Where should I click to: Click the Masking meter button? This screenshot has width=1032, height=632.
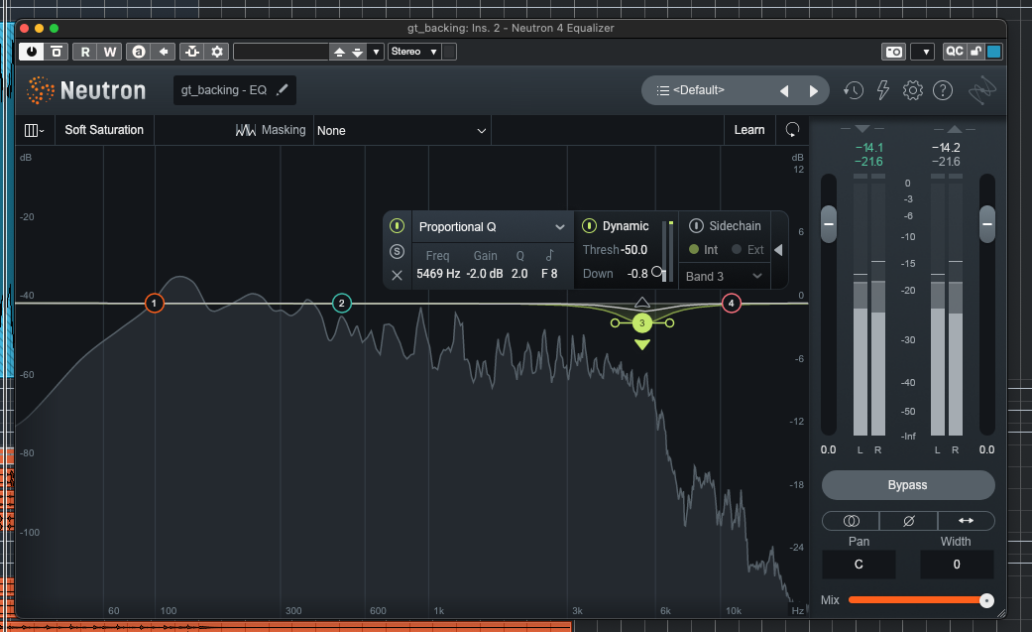[271, 130]
